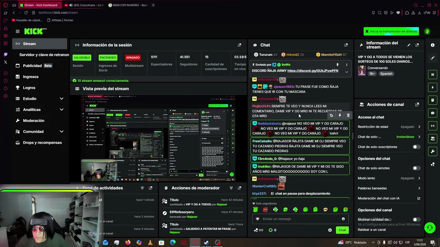Viewport: 440px width, 247px height.
Task: Open Palabras baneadas settings
Action: tap(389, 188)
